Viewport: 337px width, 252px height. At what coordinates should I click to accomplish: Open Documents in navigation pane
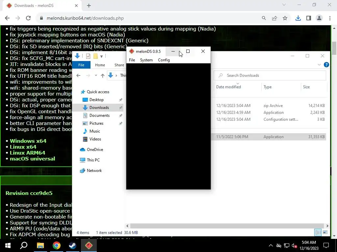click(99, 115)
